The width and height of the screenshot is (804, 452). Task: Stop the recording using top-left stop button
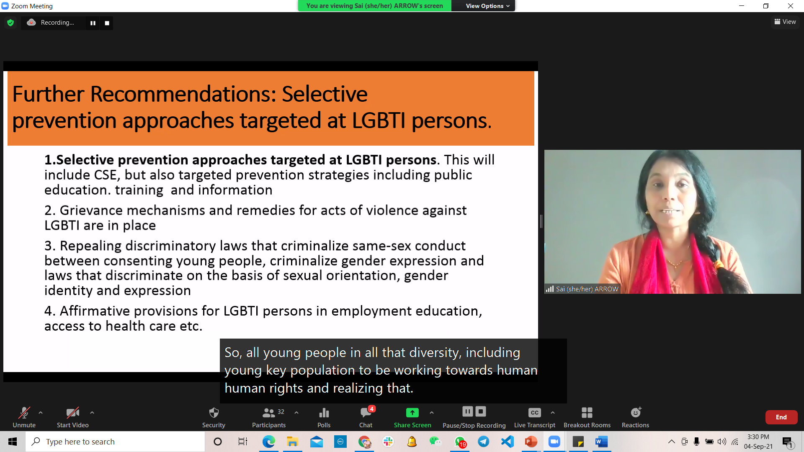pos(107,23)
